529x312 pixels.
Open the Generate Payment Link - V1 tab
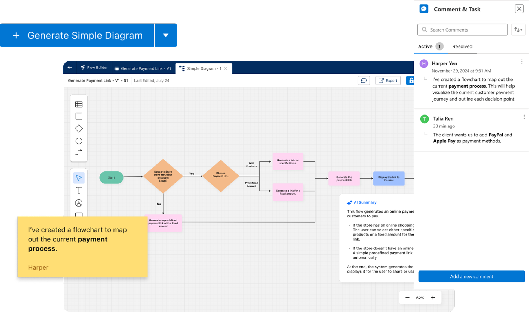click(x=143, y=68)
